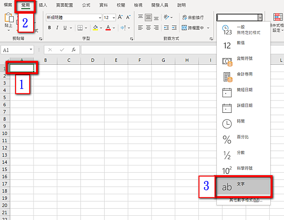284x220 pixels.
Task: Expand the Name Box dropdown
Action: point(31,49)
